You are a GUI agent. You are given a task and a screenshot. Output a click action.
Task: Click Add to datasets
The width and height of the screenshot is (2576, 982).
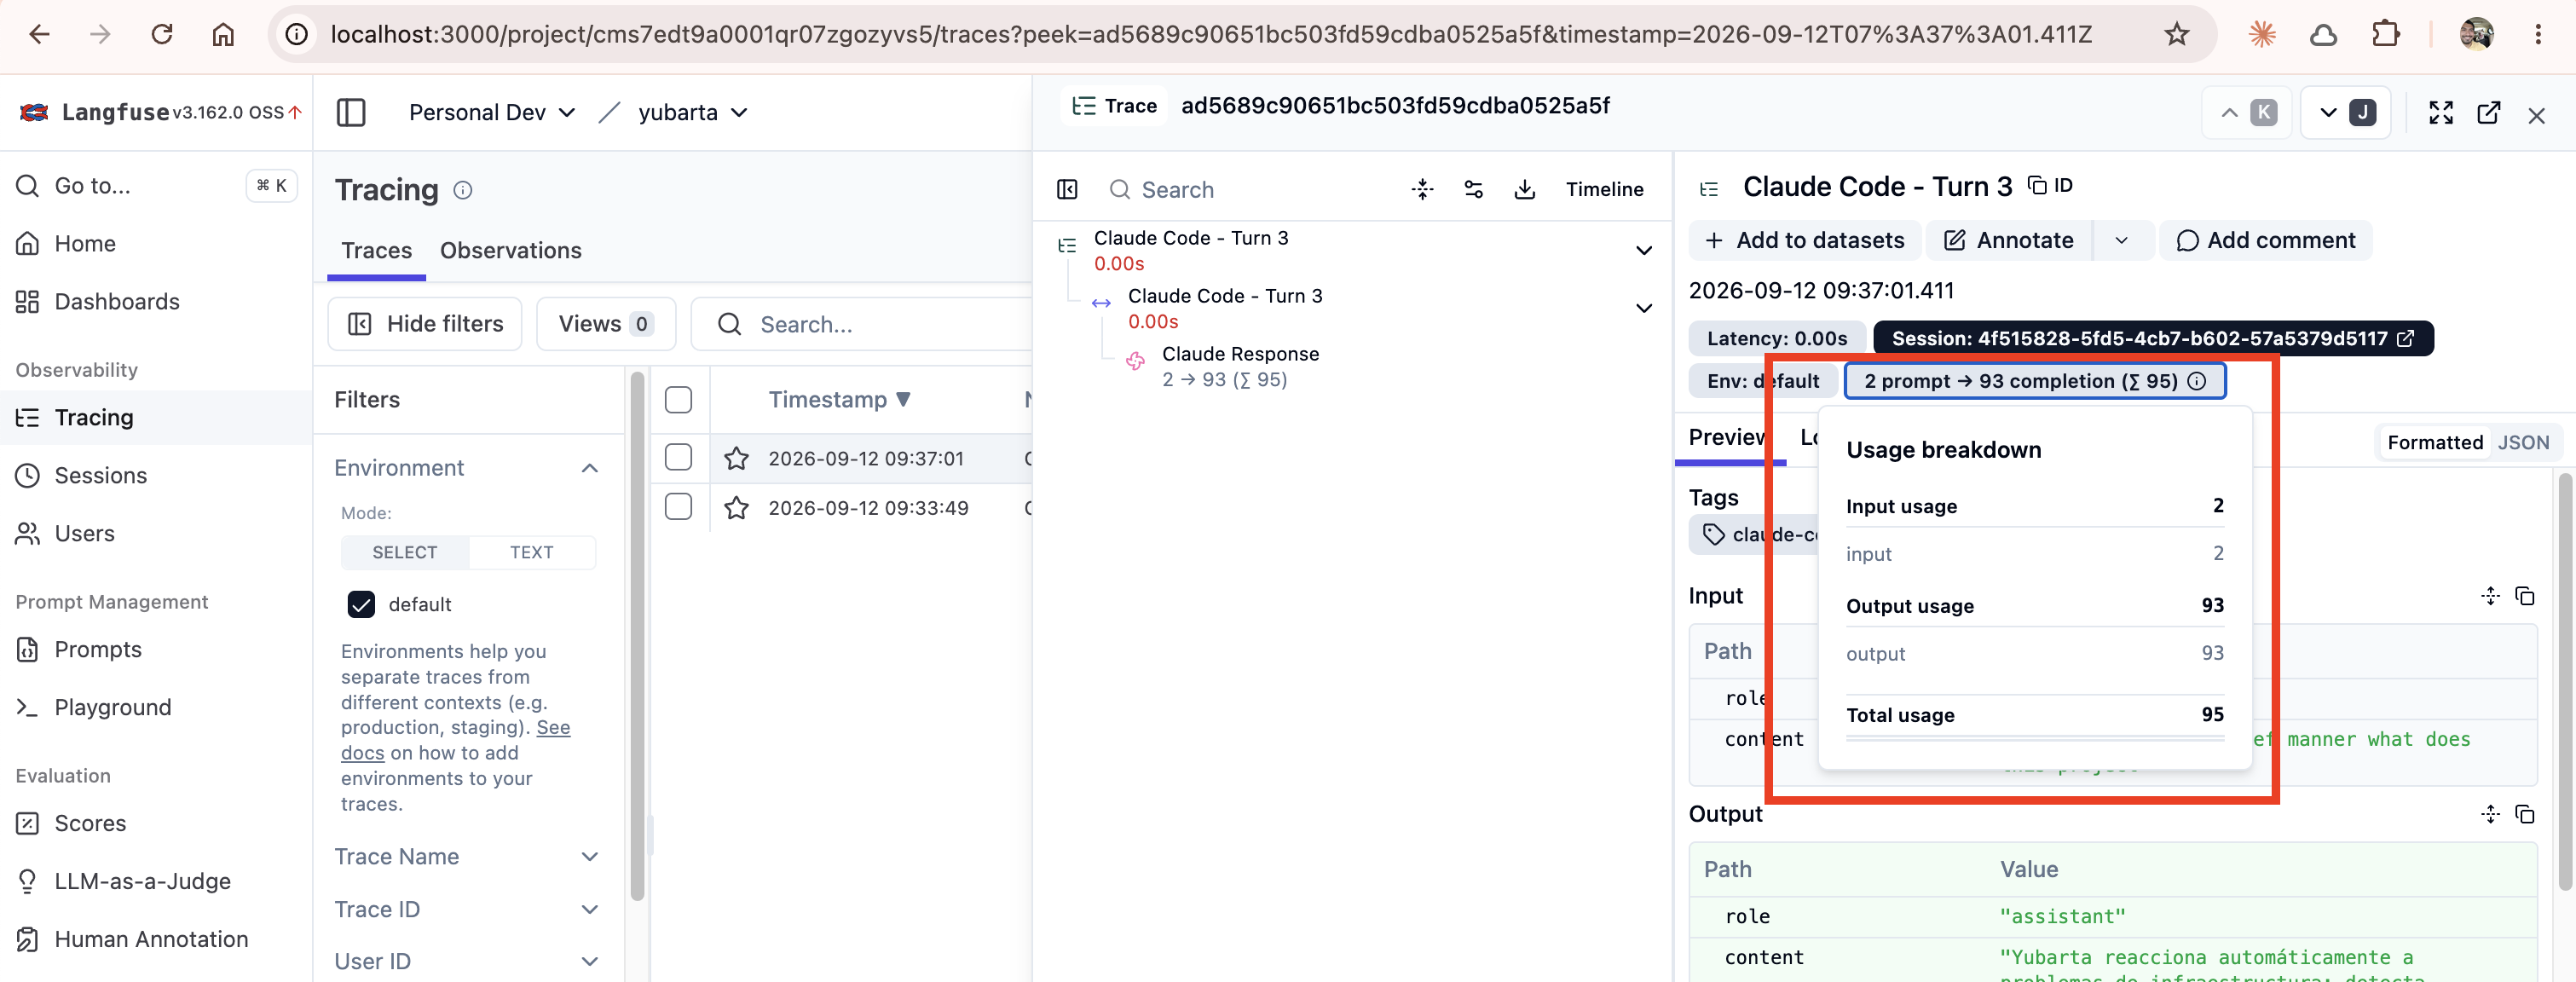1804,241
